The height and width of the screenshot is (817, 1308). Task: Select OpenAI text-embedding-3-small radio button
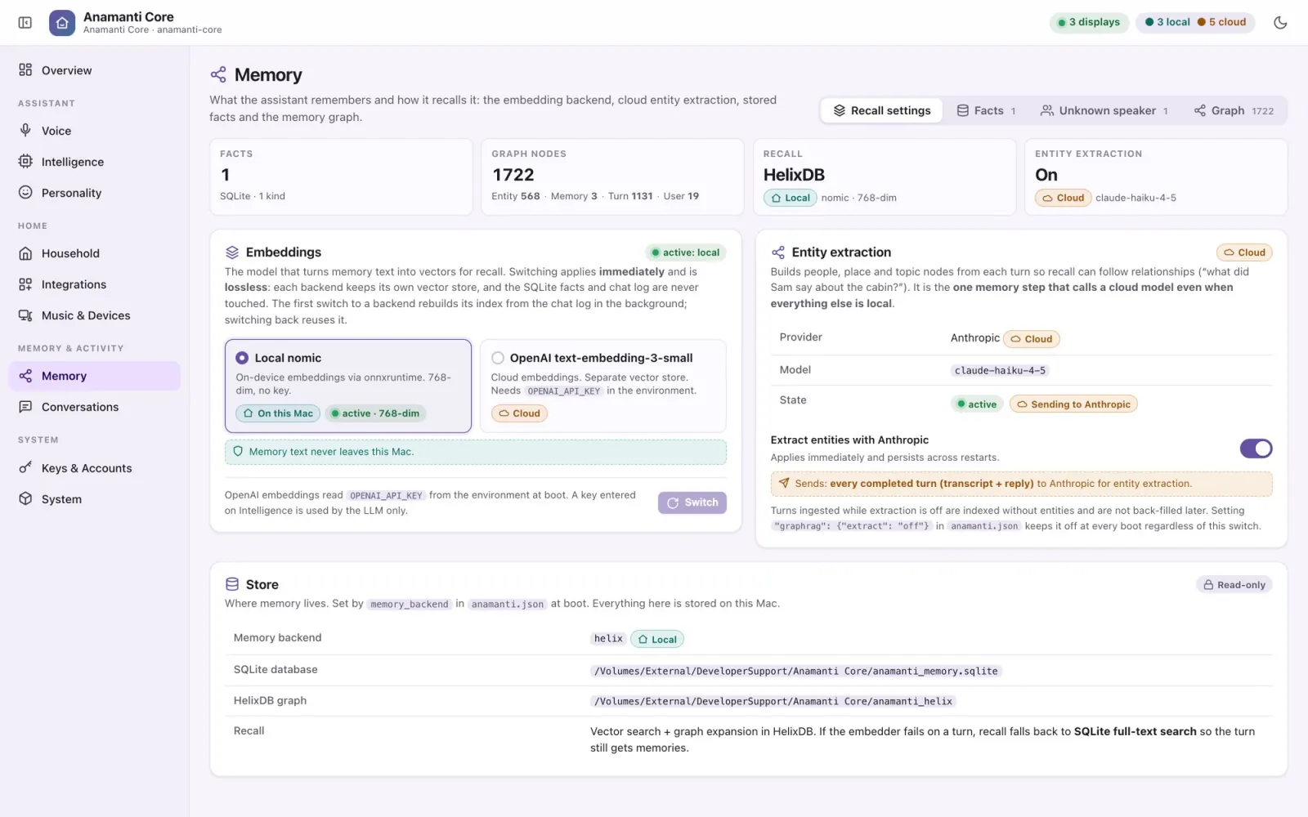[497, 358]
